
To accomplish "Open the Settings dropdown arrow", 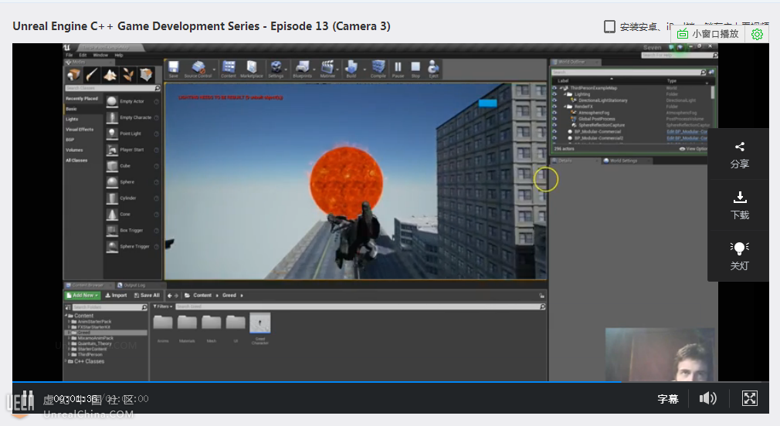I will [286, 69].
